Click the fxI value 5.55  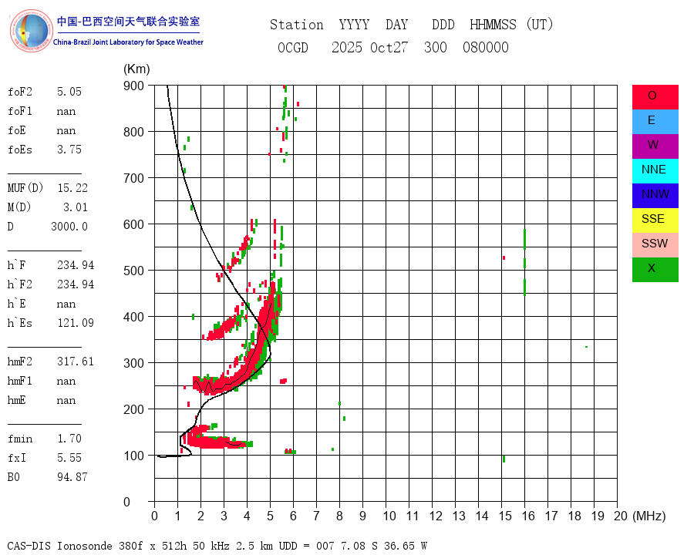(x=69, y=458)
